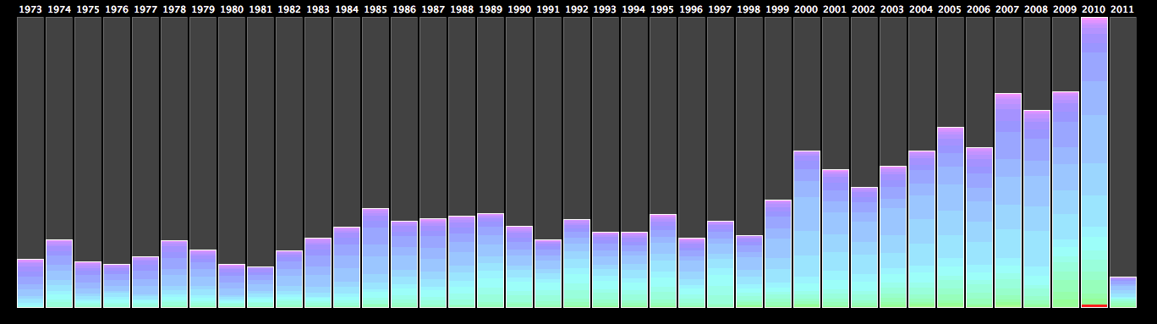Viewport: 1157px width, 324px height.
Task: Select the 1995 year bar
Action: click(663, 261)
